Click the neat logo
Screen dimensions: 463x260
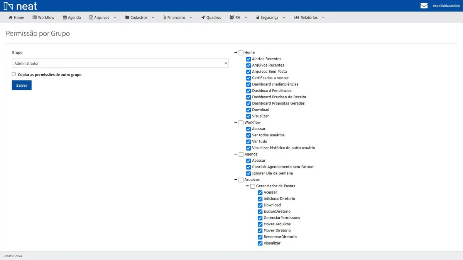20,6
